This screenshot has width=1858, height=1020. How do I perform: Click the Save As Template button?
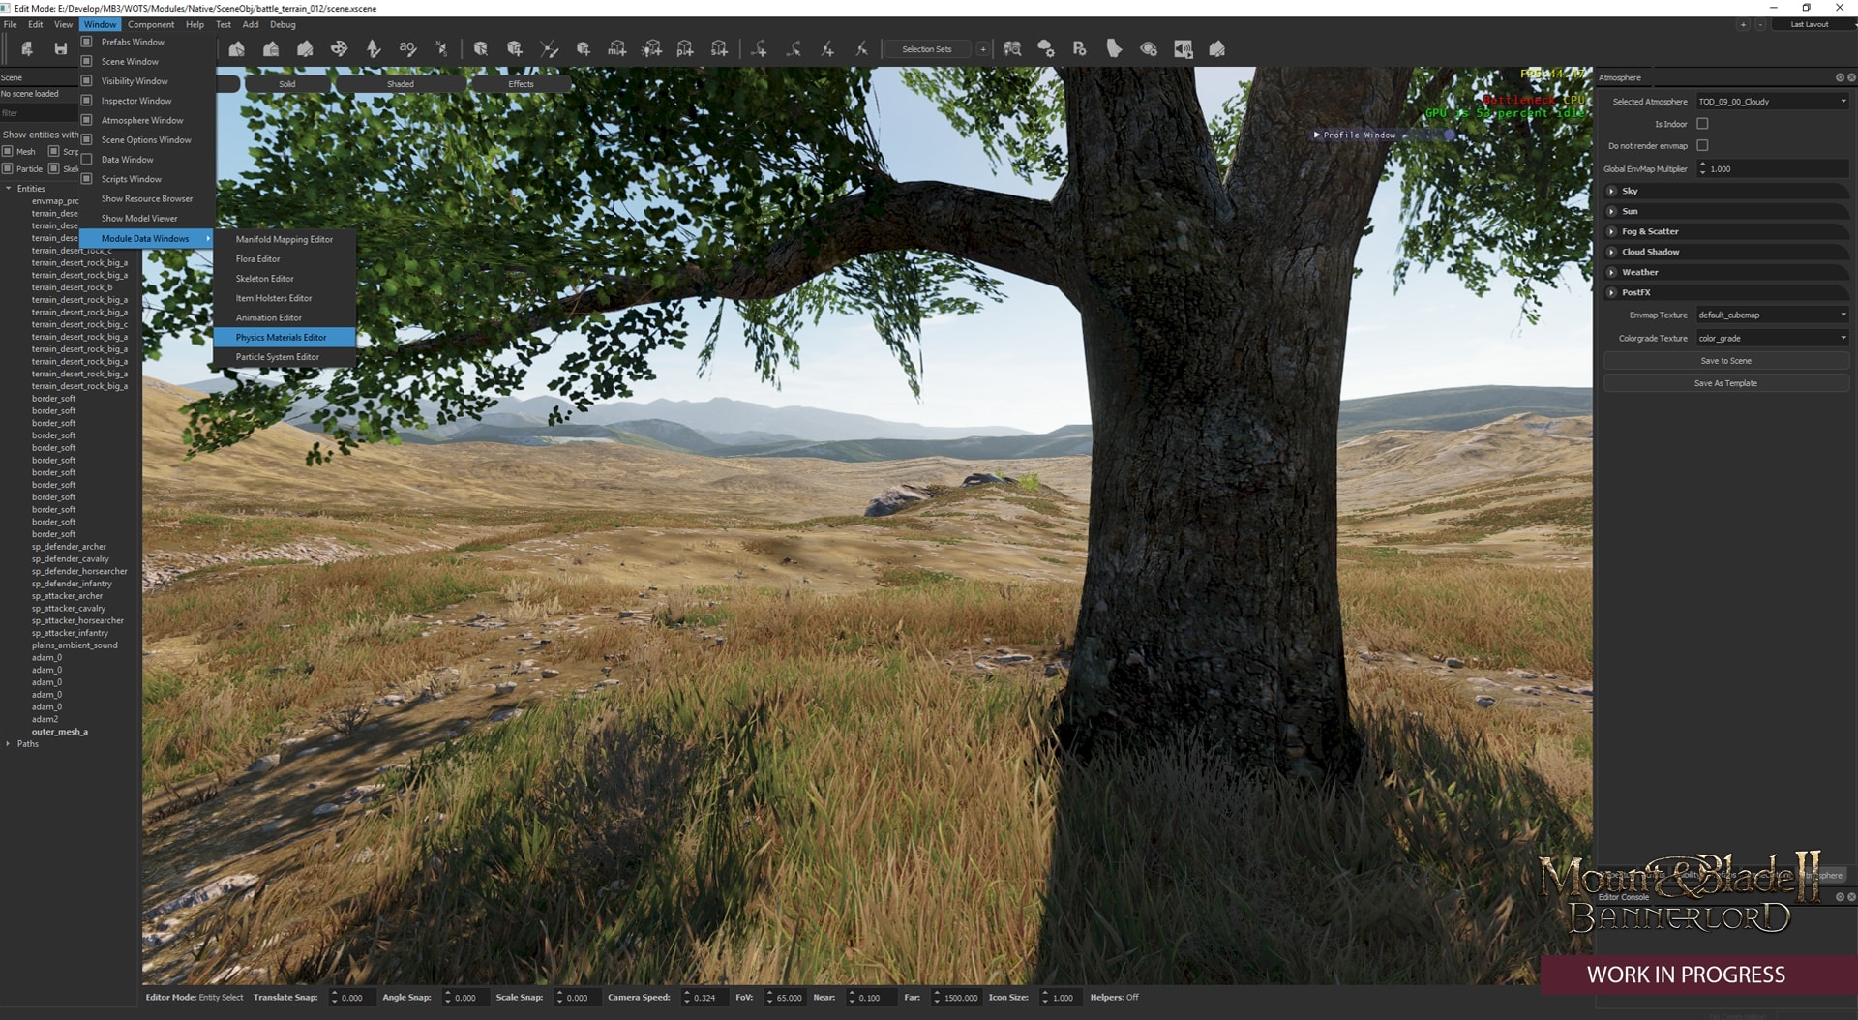[1725, 383]
